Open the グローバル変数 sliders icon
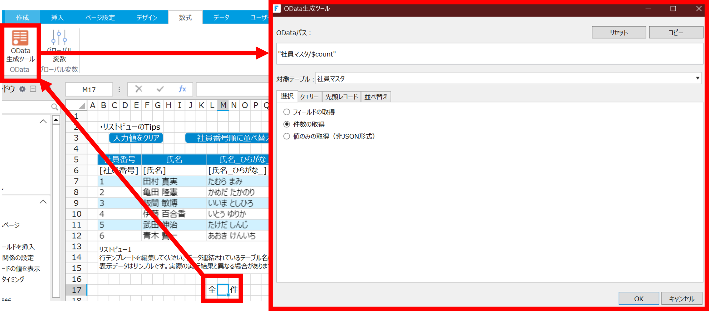Viewport: 709px width, 311px height. click(59, 38)
